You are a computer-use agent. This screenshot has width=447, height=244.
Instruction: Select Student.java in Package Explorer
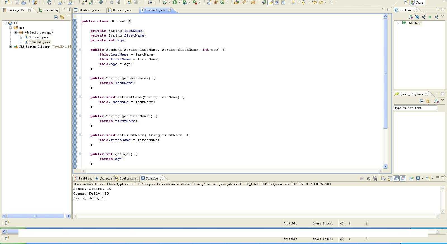(x=40, y=42)
